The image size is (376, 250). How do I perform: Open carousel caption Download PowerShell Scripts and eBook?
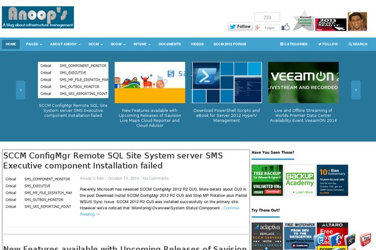point(227,116)
